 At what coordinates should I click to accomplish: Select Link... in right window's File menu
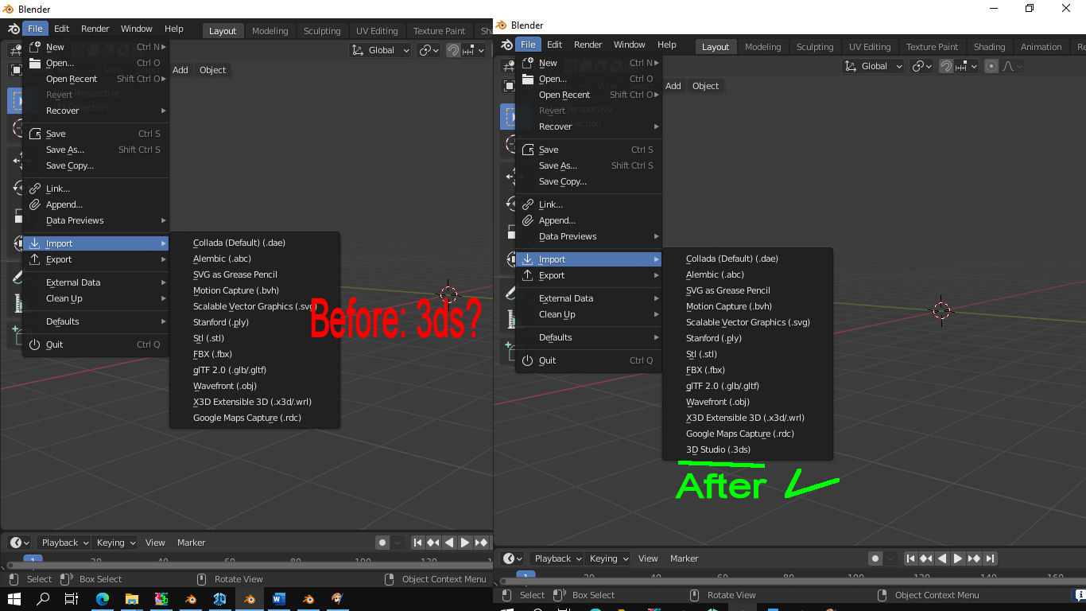point(589,204)
